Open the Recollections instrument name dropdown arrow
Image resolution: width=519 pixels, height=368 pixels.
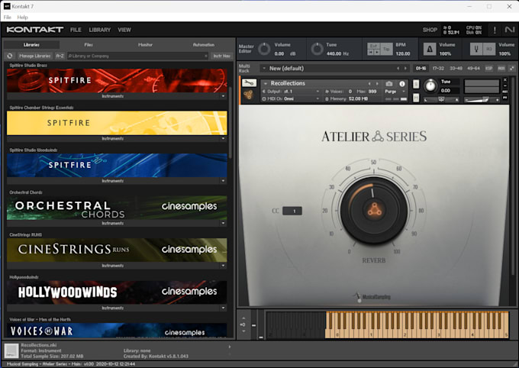click(x=266, y=83)
